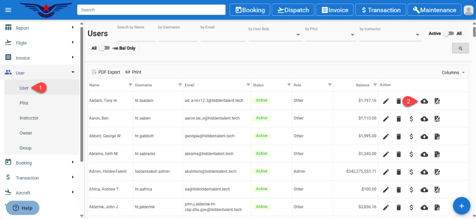Screen dimensions: 476x219
Task: Open the by Pilot dropdown
Action: click(330, 35)
